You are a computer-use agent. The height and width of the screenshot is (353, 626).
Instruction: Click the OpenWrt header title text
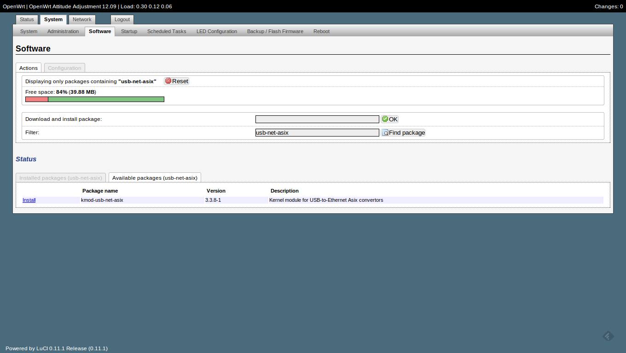(87, 6)
